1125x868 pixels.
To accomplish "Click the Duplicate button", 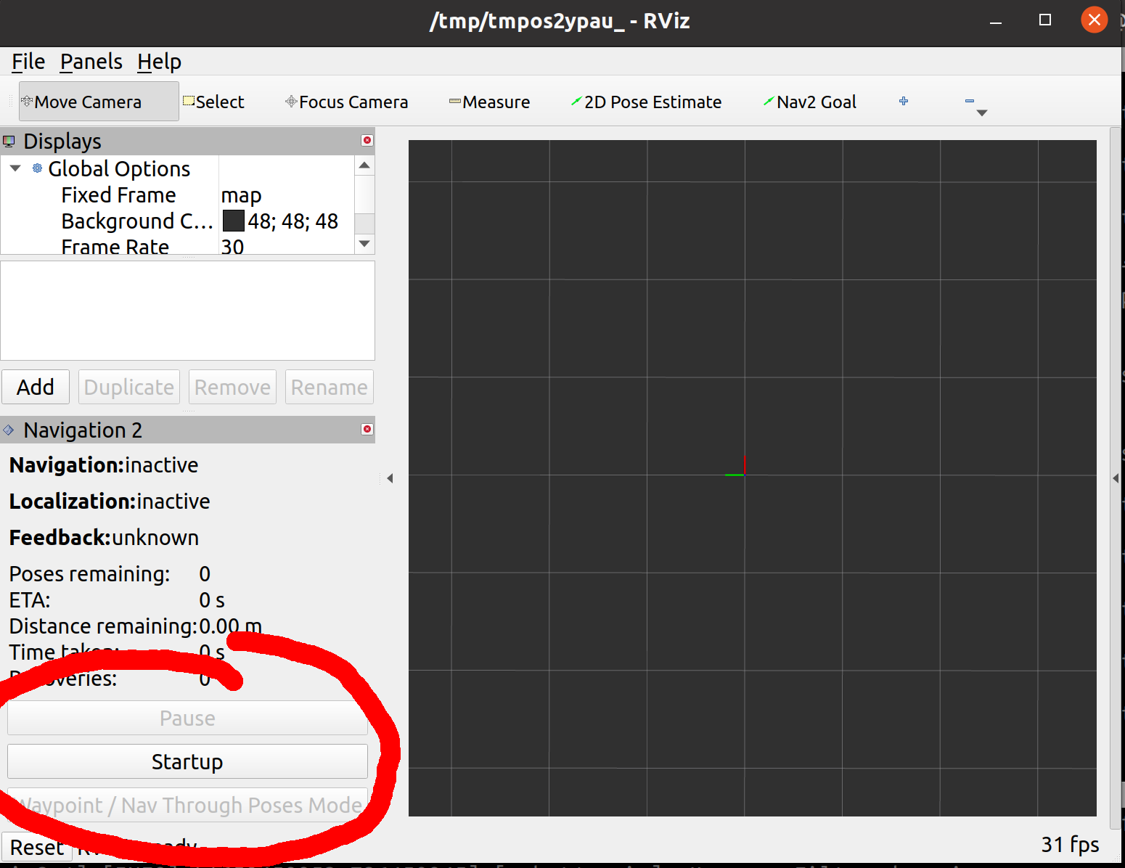I will click(x=128, y=387).
